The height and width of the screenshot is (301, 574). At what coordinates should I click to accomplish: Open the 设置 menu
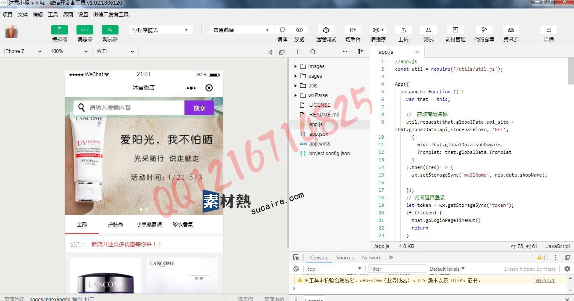pos(83,14)
